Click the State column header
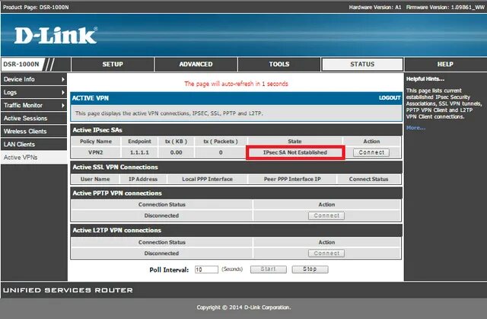This screenshot has height=319, width=487. click(x=294, y=142)
